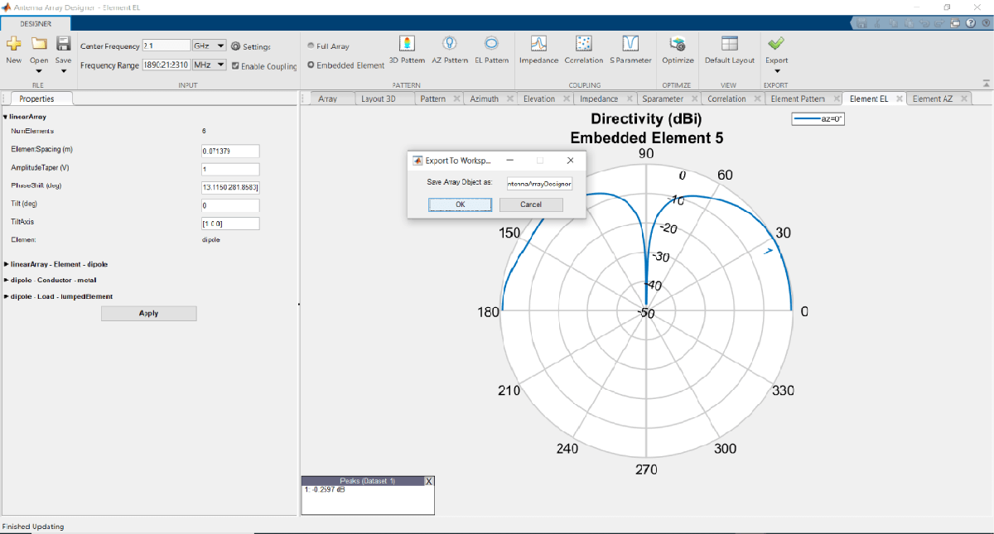
Task: Select the Embedded Element radio button
Action: click(311, 65)
